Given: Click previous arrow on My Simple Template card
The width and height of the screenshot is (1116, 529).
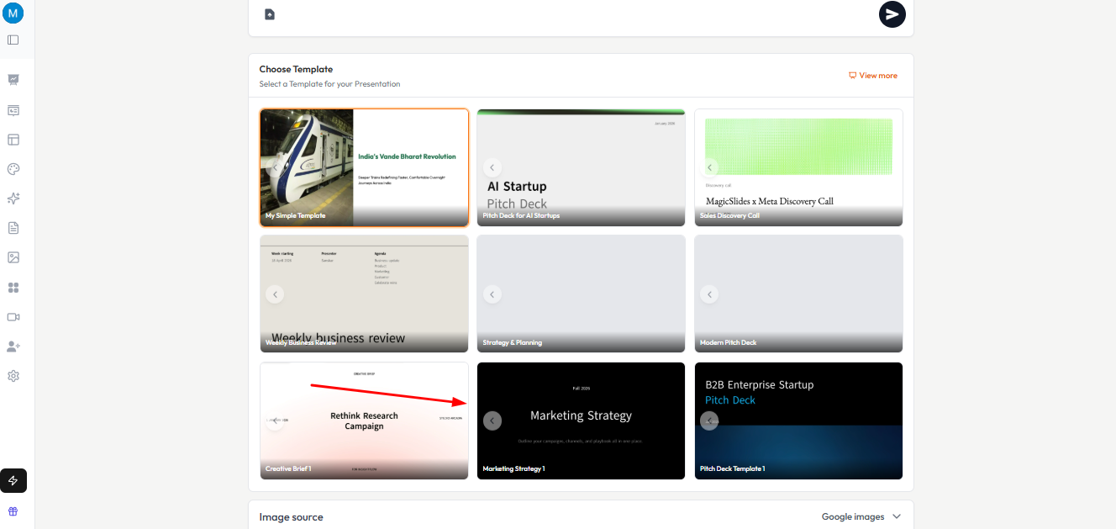Looking at the screenshot, I should click(x=275, y=167).
